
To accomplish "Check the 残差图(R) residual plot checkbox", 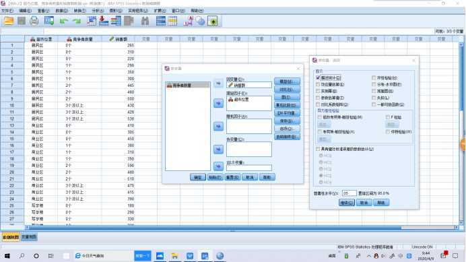I will [x=374, y=91].
